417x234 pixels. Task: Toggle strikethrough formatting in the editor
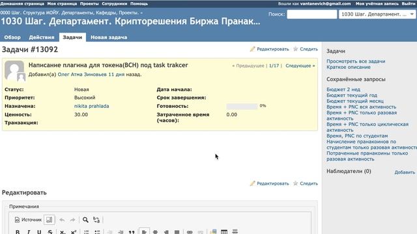50,232
